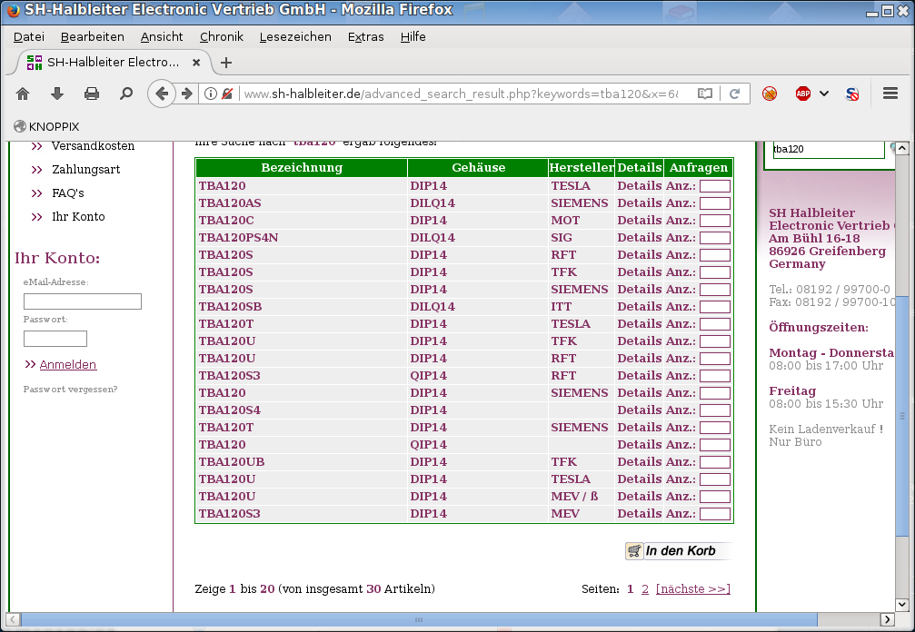
Task: Open the Ihr Konto sidebar link
Action: click(78, 217)
